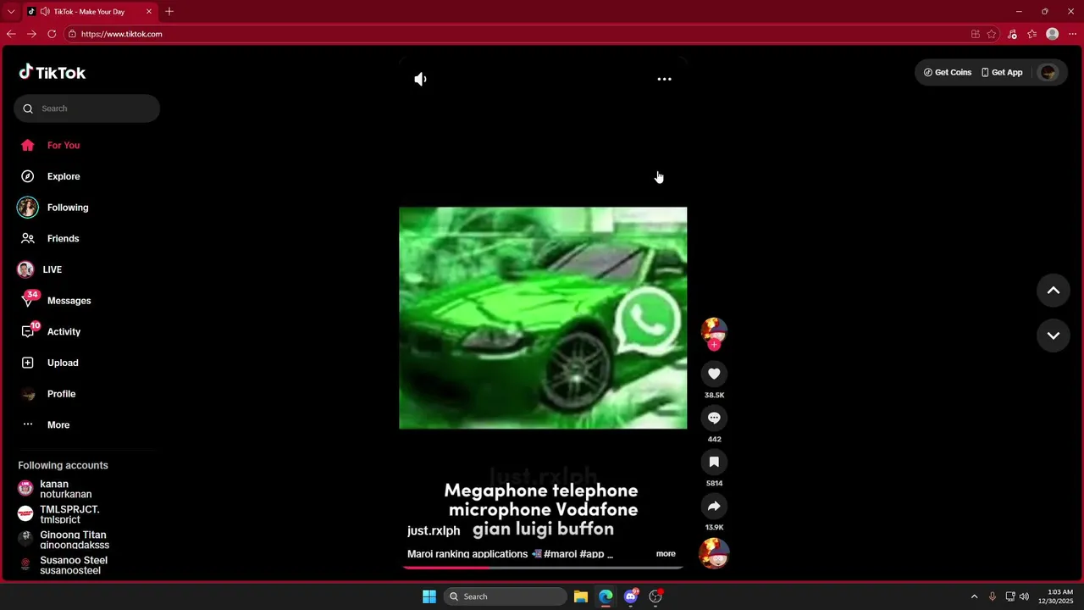Open the Windows Start menu
This screenshot has height=610, width=1084.
point(429,596)
